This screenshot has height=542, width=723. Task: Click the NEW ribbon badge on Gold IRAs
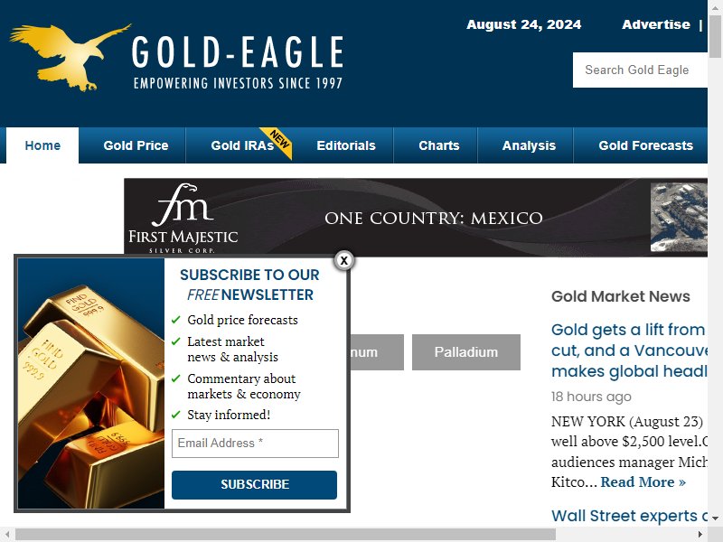tap(278, 141)
